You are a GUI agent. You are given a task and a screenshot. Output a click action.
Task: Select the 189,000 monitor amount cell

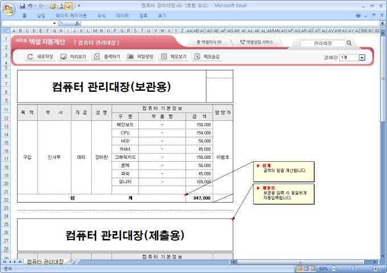point(199,182)
